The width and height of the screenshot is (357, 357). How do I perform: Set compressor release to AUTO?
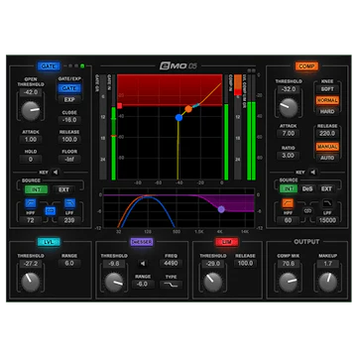click(x=327, y=158)
